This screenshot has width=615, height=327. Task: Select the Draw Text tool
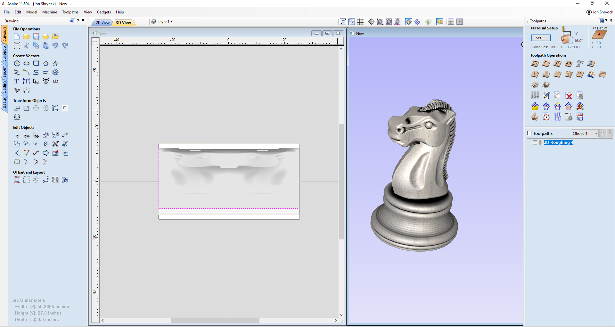(x=17, y=82)
